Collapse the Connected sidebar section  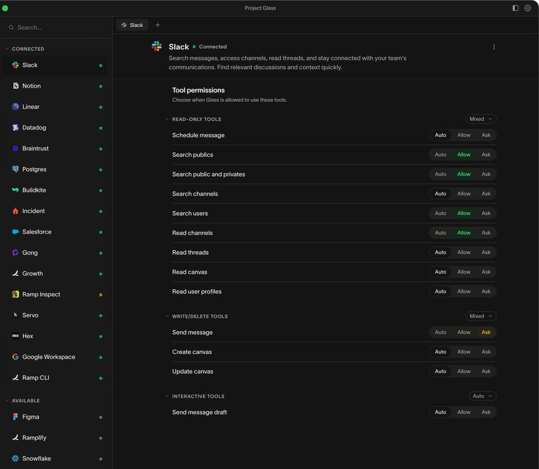click(7, 49)
